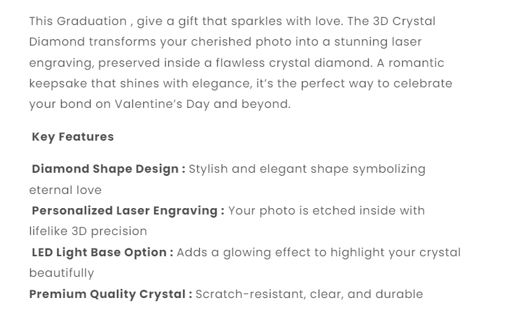Click the 'Diamond Shape Design' bold label
Screen dimensions: 521x316
[x=108, y=170]
